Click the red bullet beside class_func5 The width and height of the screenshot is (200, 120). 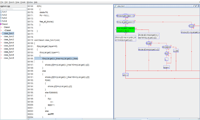pyautogui.click(x=1, y=46)
